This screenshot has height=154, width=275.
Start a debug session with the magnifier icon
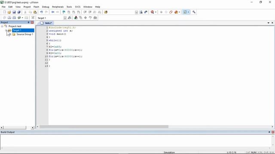click(x=152, y=12)
